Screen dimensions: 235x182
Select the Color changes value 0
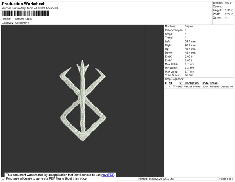click(186, 30)
